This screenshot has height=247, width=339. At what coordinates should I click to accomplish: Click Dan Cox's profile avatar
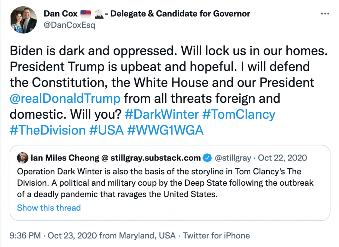coord(23,20)
